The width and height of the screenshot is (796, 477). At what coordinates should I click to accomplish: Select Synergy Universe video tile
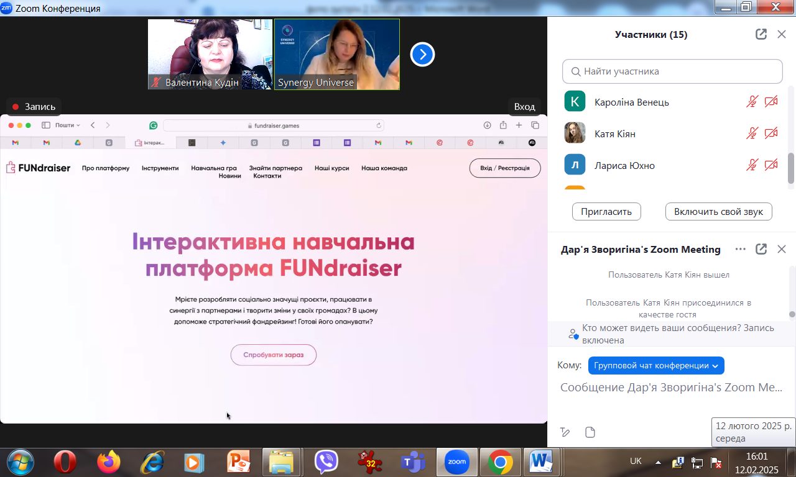(337, 54)
